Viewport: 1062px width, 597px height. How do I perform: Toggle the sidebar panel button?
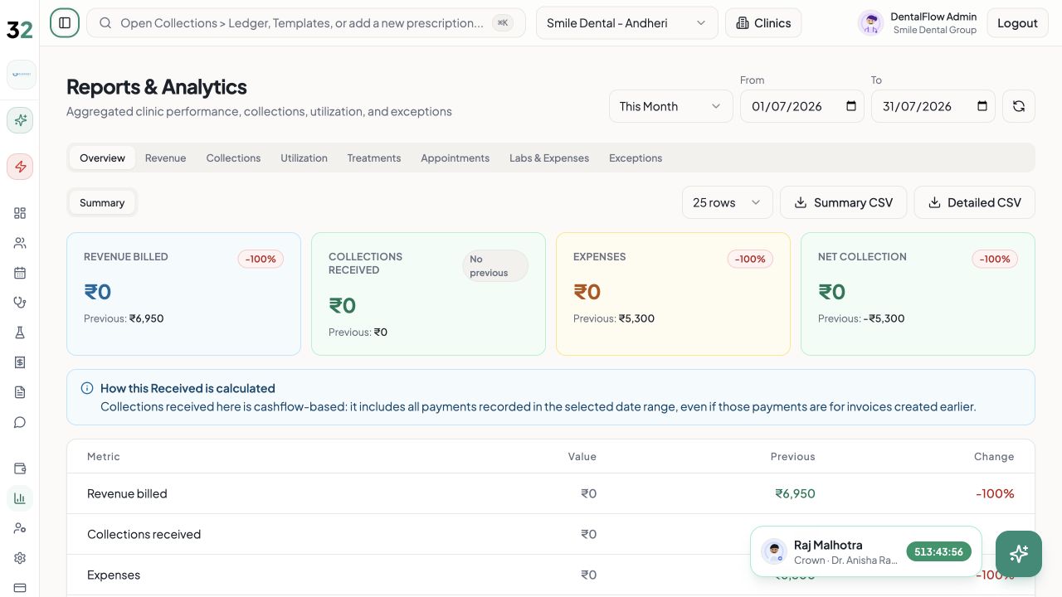pos(65,23)
